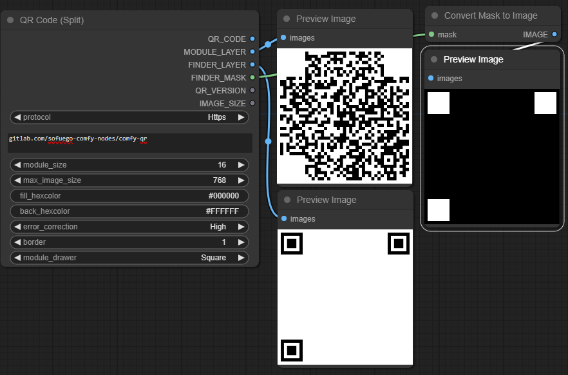Edit the fill_hexcolor #000000 field
Screen dimensions: 568x375
point(129,196)
